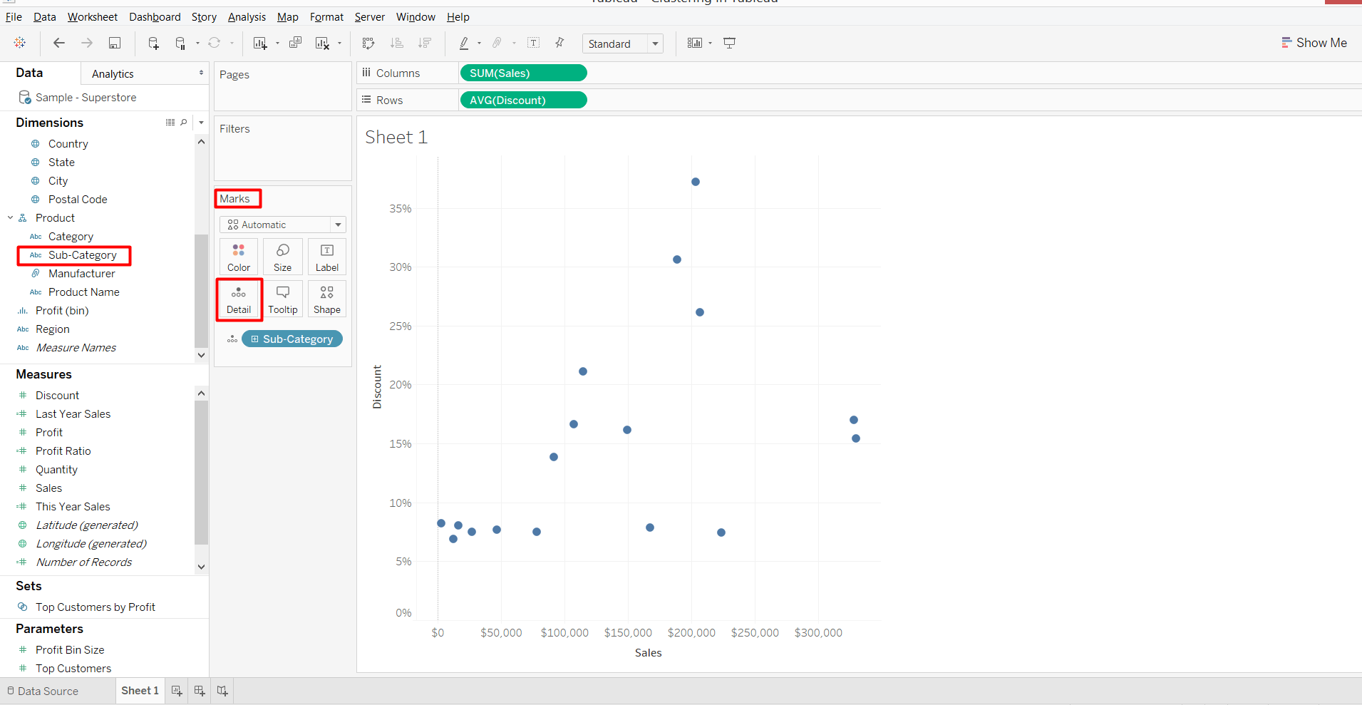Toggle the Fix Axes pin in the toolbar
The height and width of the screenshot is (705, 1362).
point(559,43)
